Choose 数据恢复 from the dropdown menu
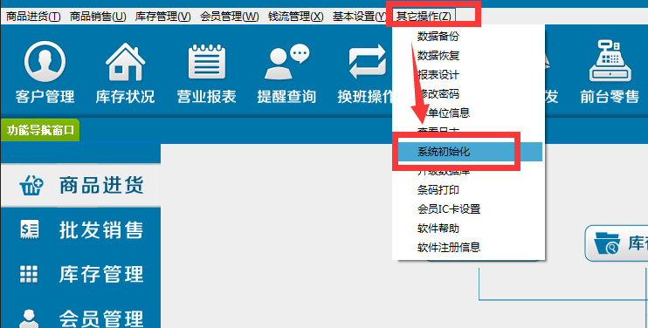Viewport: 648px width, 328px height. click(x=438, y=56)
